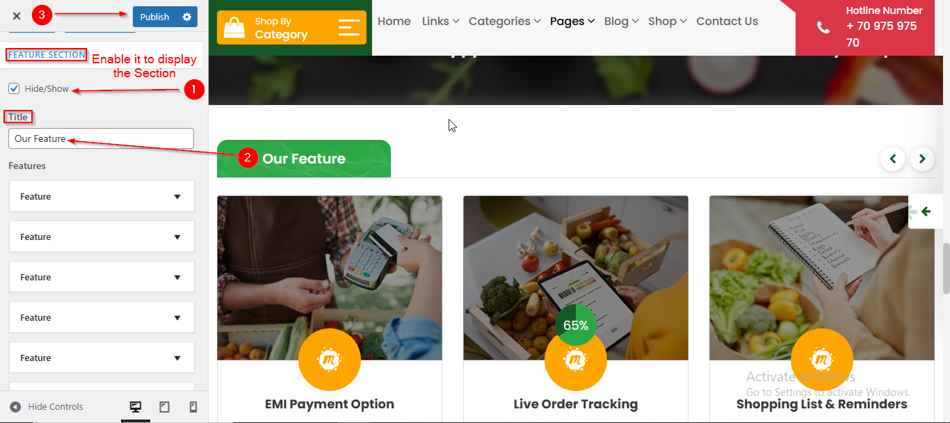Click the previous slide arrow in Our Feature

(x=892, y=159)
